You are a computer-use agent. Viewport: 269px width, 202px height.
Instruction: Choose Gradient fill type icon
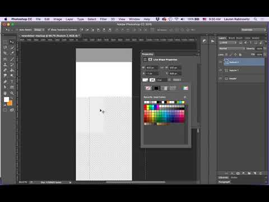pyautogui.click(x=164, y=88)
